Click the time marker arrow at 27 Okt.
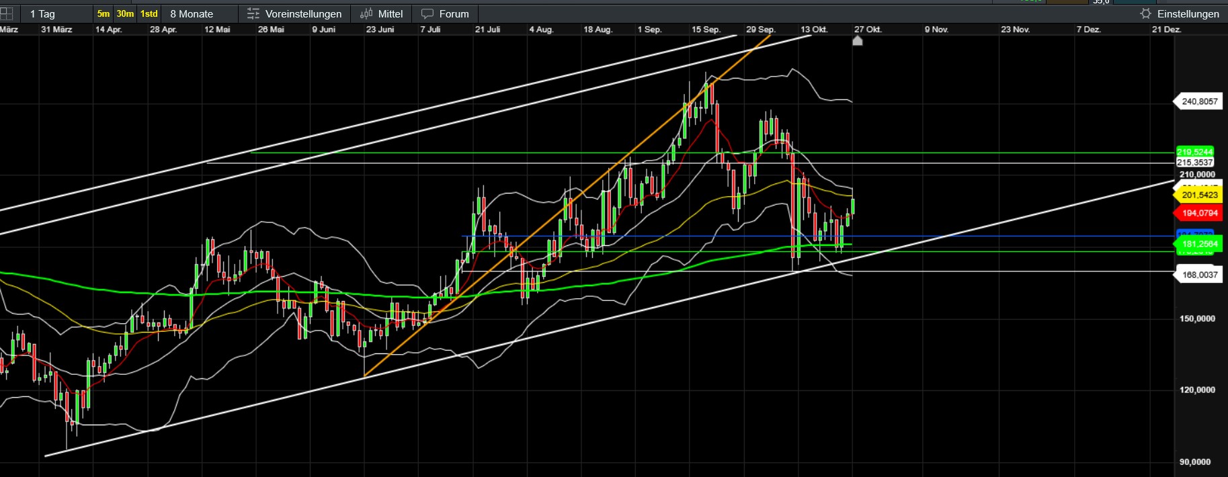This screenshot has width=1228, height=477. click(857, 40)
